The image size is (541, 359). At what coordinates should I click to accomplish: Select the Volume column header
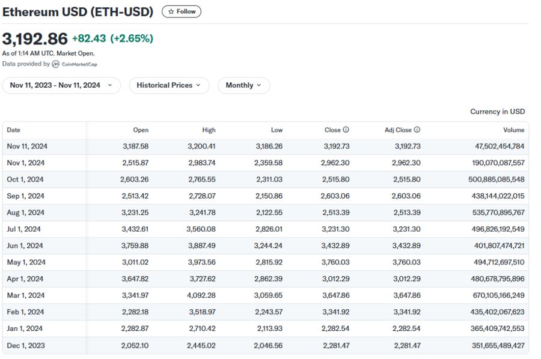click(x=513, y=130)
